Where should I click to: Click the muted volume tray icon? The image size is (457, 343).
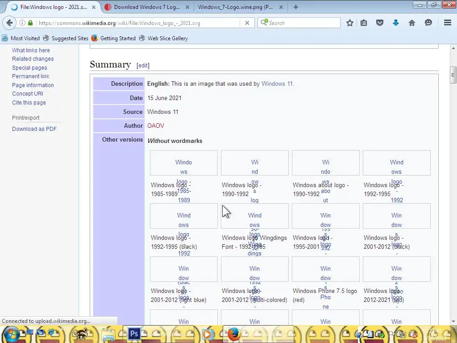412,335
